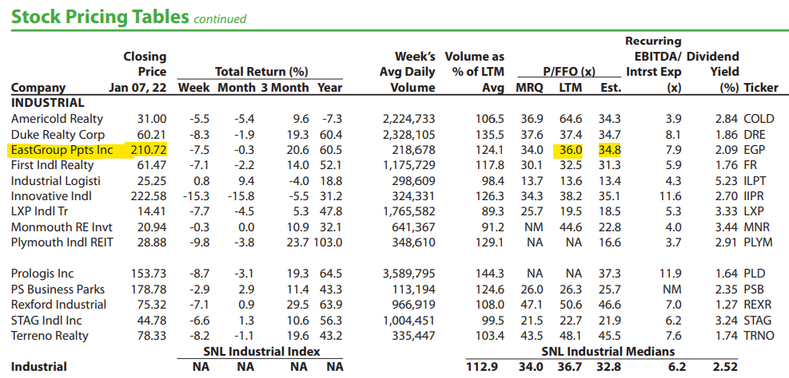
Task: Click Innovative Indl month return -15.8
Action: pyautogui.click(x=240, y=195)
